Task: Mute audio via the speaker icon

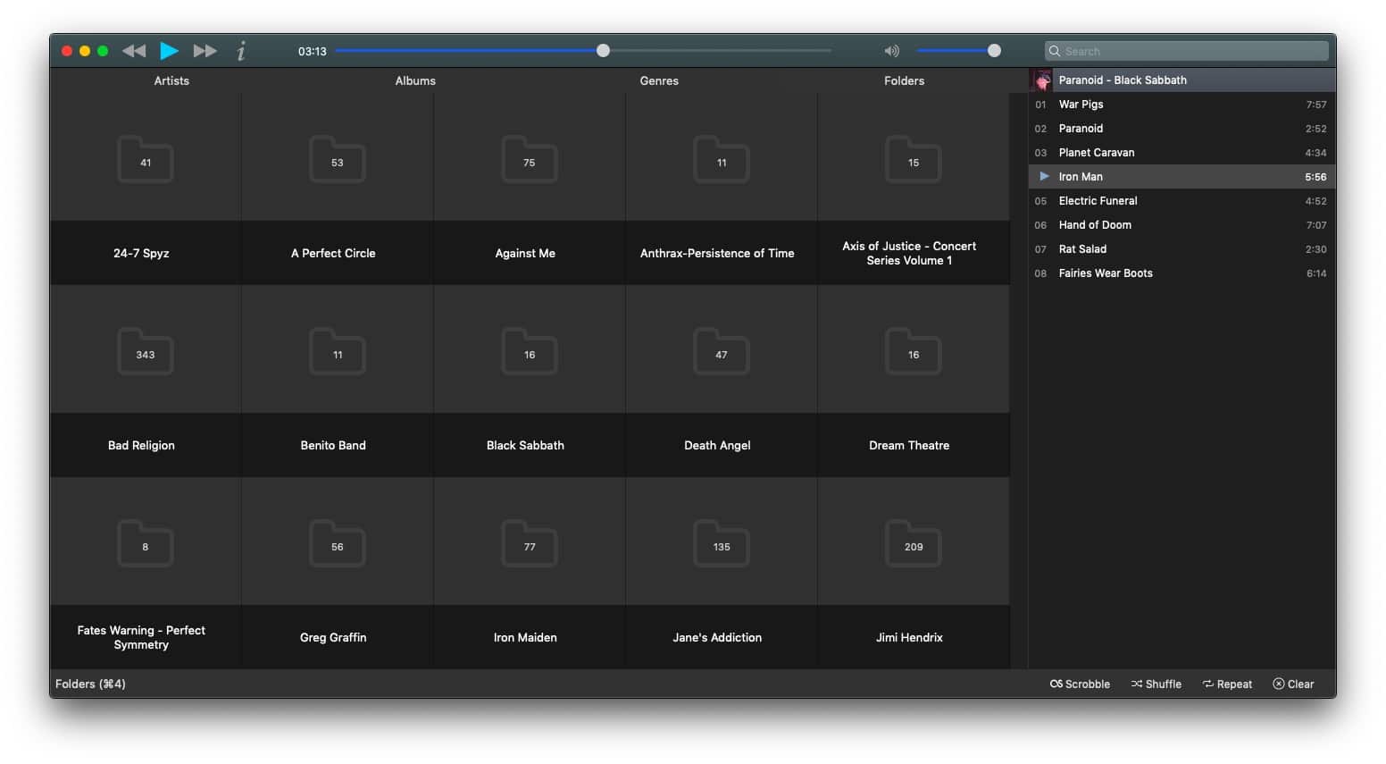Action: pos(891,51)
